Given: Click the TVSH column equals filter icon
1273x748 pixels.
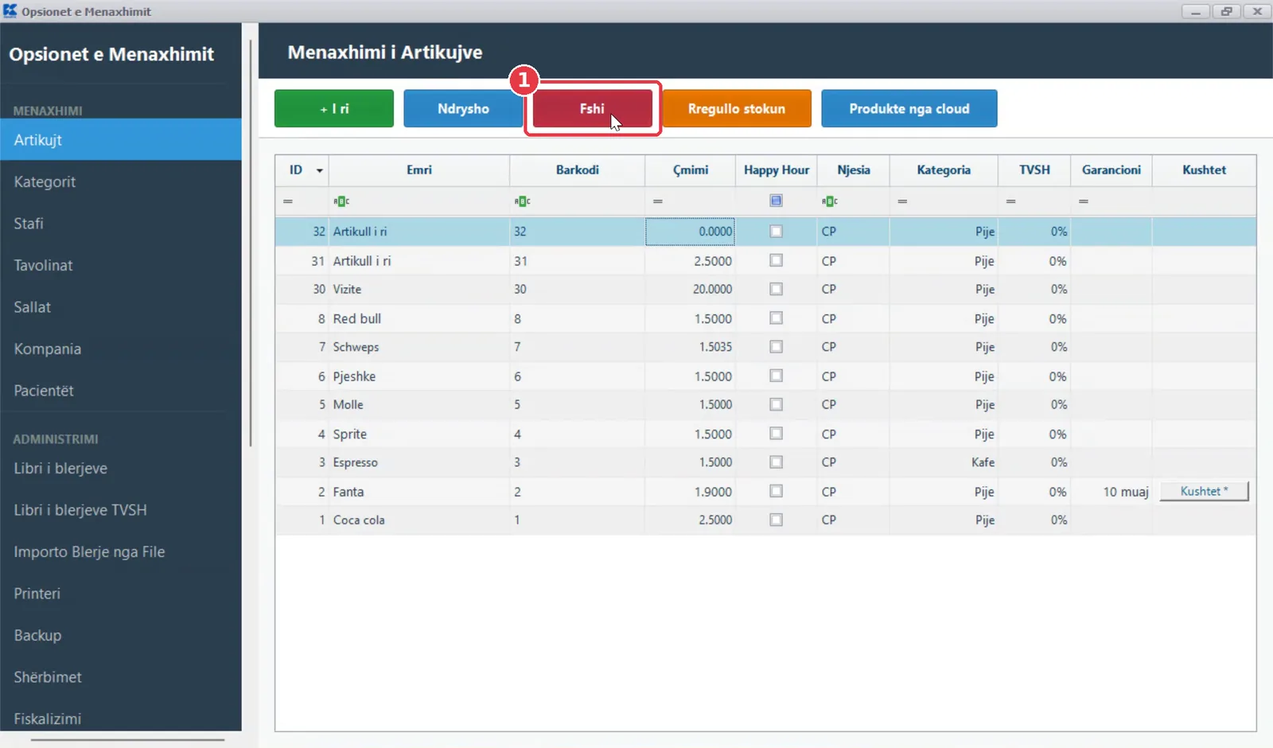Looking at the screenshot, I should [x=1010, y=201].
